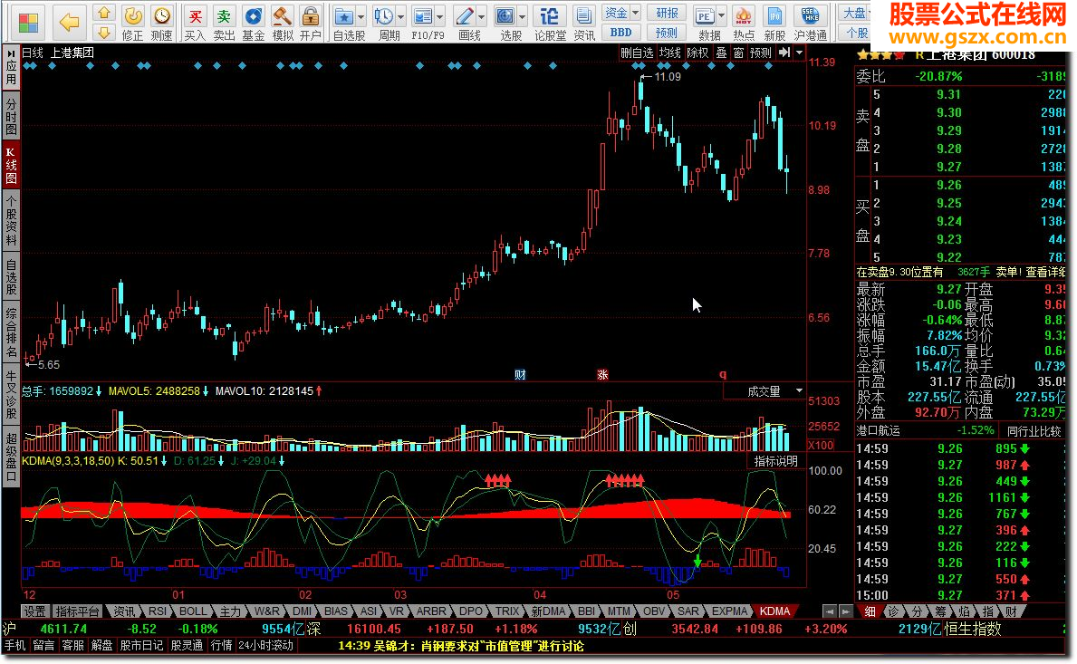Open the 基金 fund icon
The height and width of the screenshot is (664, 1077).
tap(254, 22)
